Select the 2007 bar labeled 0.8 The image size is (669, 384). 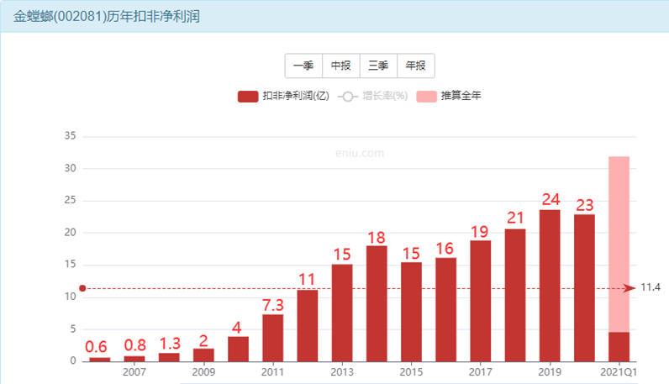[134, 359]
